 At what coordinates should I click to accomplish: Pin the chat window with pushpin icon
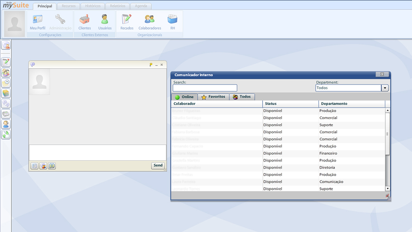click(151, 64)
